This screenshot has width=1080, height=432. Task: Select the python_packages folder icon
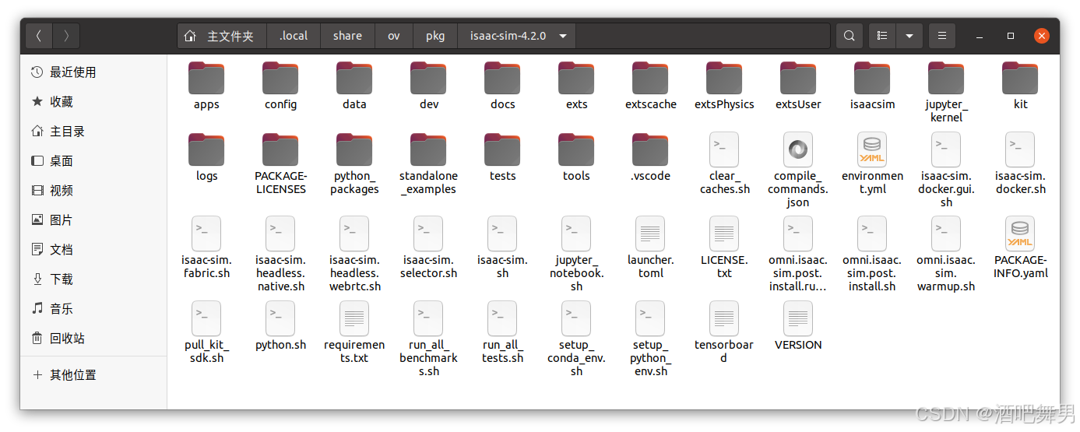point(354,149)
